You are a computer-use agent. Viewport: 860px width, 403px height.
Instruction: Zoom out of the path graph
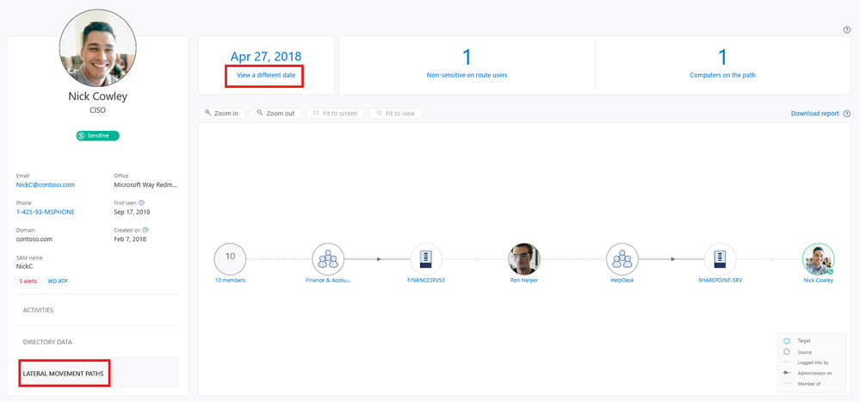tap(275, 114)
